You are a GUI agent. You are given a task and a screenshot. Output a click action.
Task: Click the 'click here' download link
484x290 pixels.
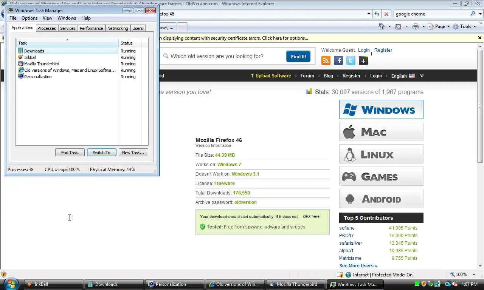[311, 216]
